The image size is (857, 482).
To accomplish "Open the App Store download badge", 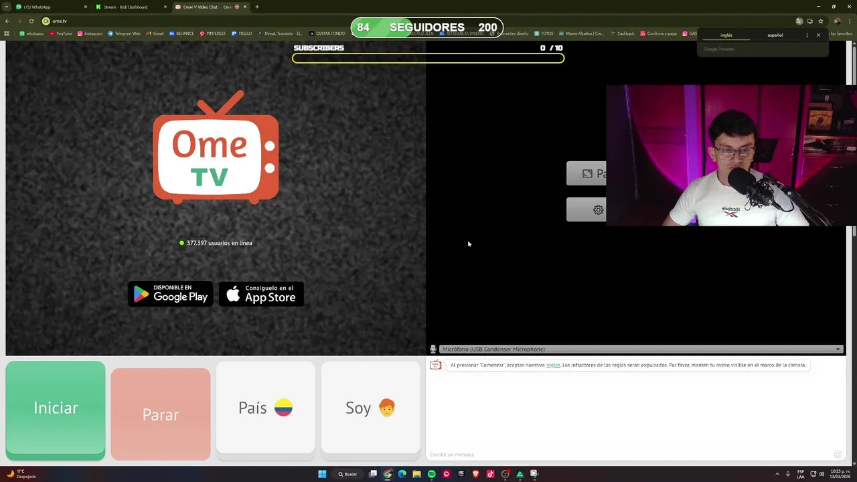I will coord(261,294).
